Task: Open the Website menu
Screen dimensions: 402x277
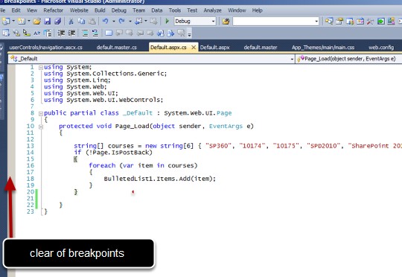Action: point(79,10)
